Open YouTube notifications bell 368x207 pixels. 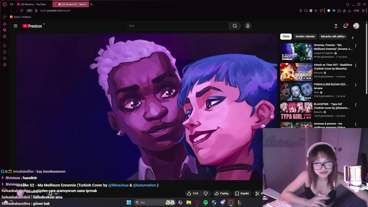coord(345,26)
